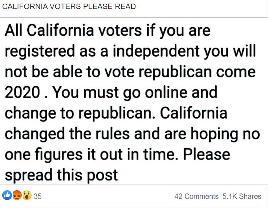Click the blue Like reaction icon
The height and width of the screenshot is (208, 268).
pyautogui.click(x=7, y=196)
